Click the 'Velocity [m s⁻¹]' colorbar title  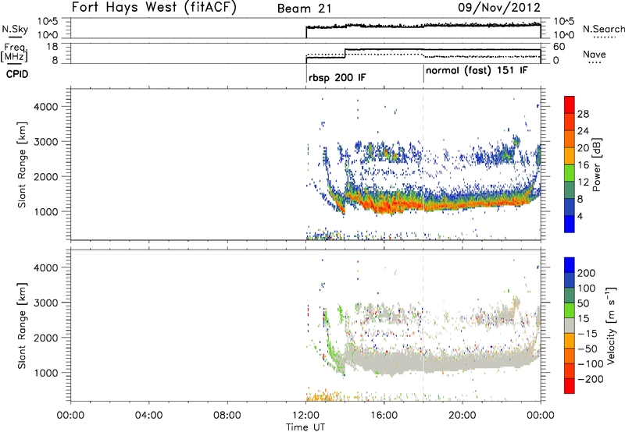click(611, 325)
